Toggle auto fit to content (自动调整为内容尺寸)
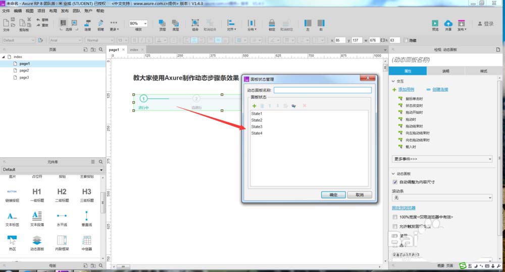 pyautogui.click(x=395, y=182)
